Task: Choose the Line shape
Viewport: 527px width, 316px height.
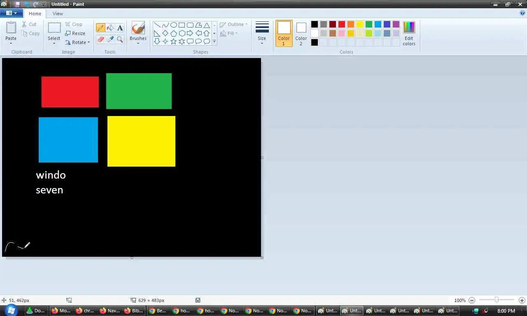Action: point(157,25)
